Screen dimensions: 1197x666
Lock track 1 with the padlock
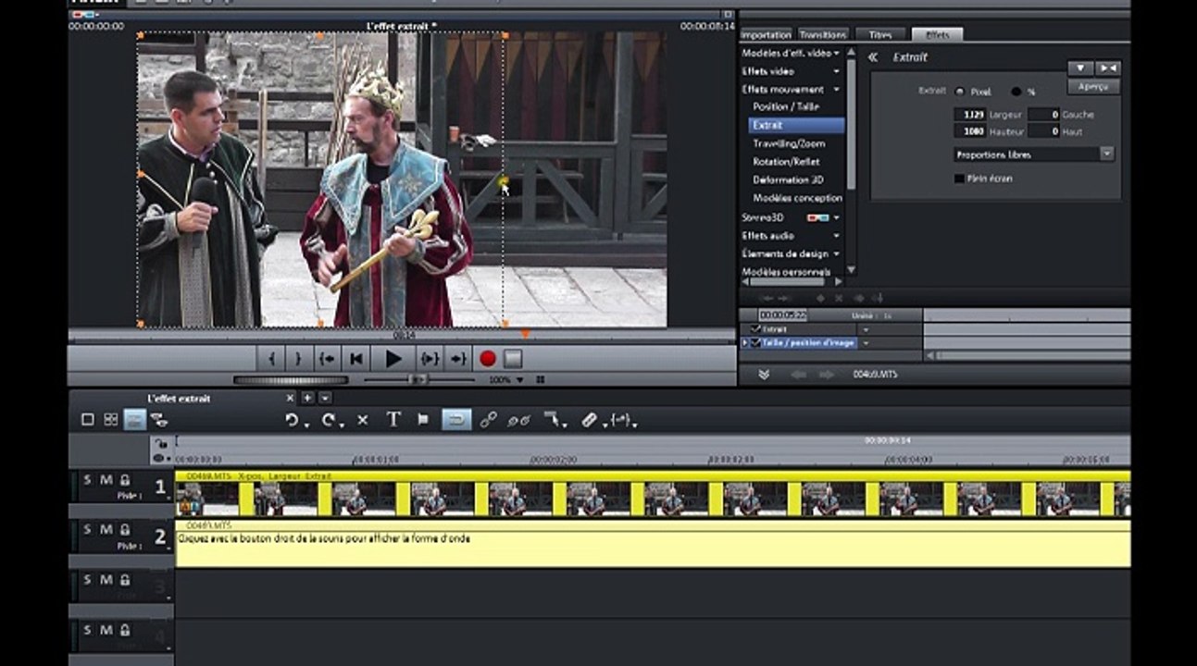124,479
